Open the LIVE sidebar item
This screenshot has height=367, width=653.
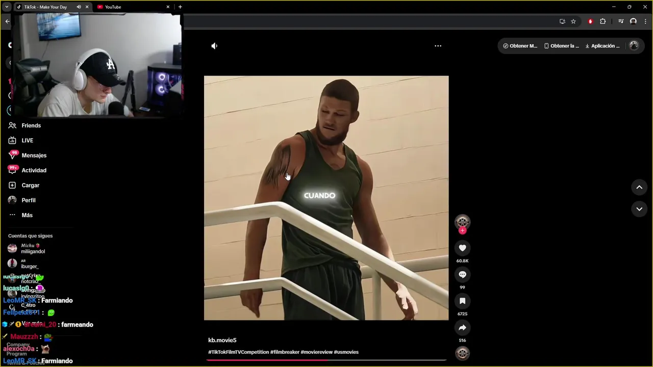pos(27,140)
